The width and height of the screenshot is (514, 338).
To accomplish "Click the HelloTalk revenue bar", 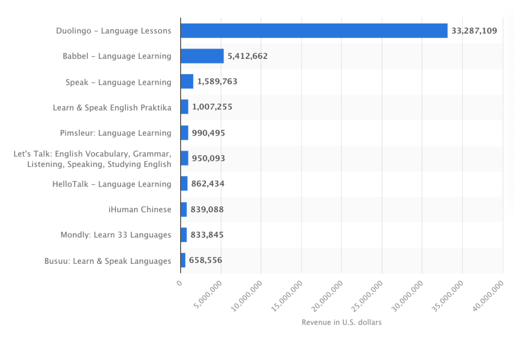I will click(184, 184).
